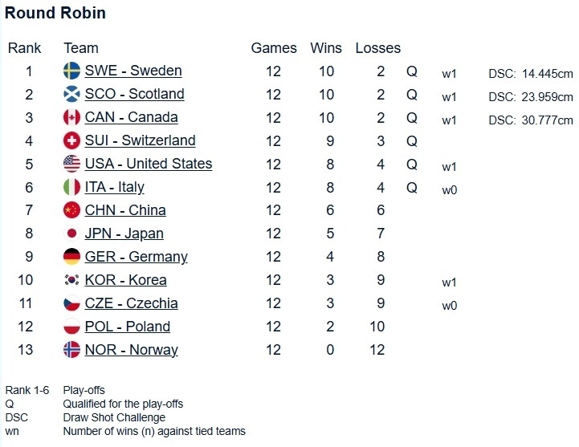This screenshot has width=579, height=447.
Task: Click the Round Robin heading
Action: tap(55, 13)
